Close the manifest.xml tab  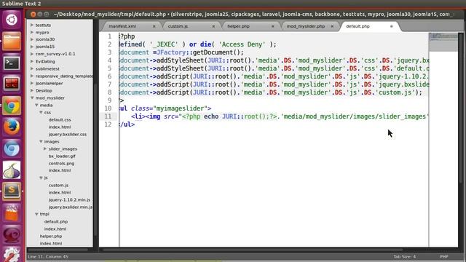point(154,26)
